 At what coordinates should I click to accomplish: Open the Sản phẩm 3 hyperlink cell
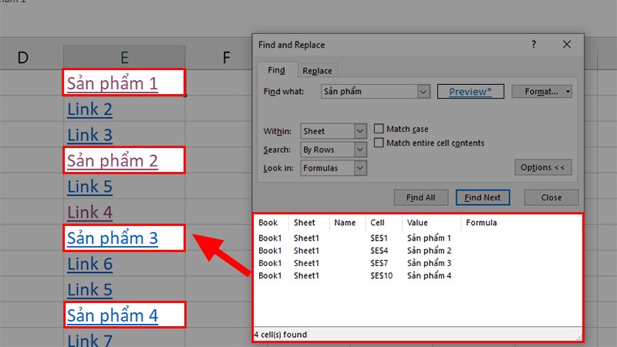point(113,238)
